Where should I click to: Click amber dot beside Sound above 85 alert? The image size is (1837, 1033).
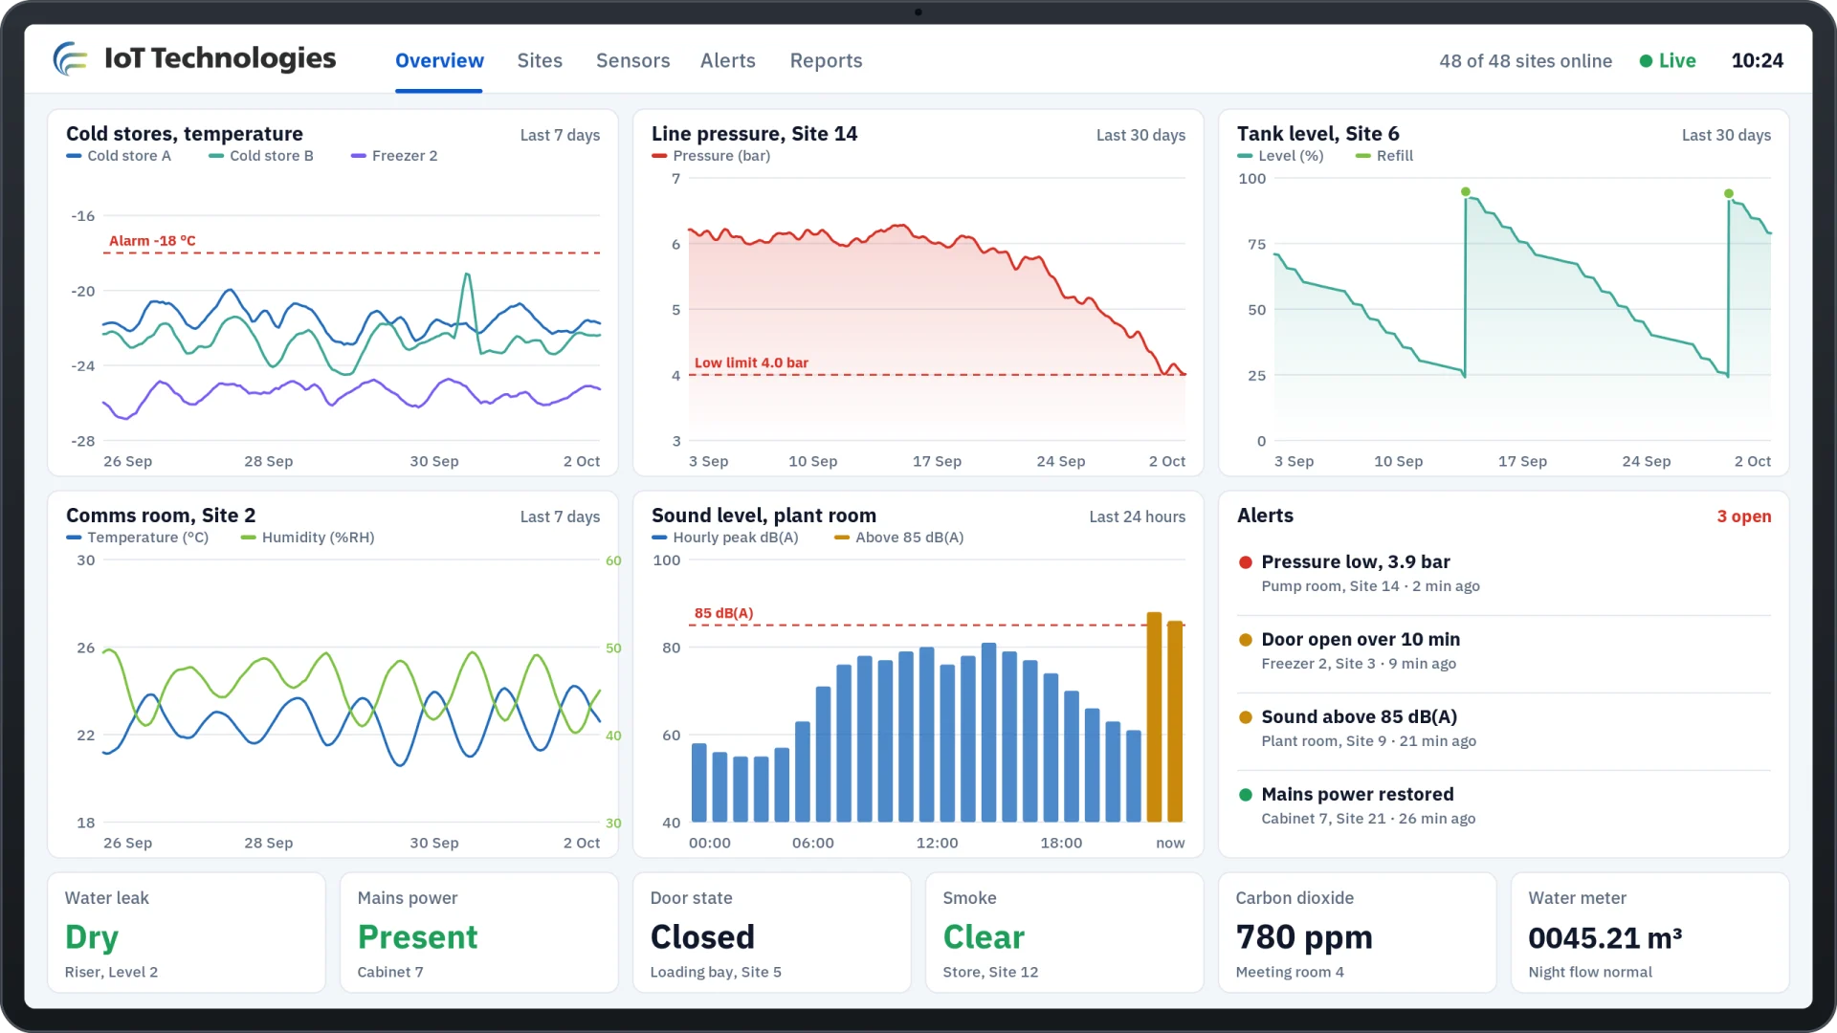(x=1246, y=717)
